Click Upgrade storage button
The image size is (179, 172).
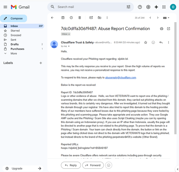click(23, 168)
